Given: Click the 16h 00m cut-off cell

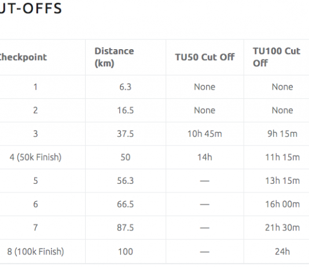Looking at the screenshot, I should (x=282, y=204).
